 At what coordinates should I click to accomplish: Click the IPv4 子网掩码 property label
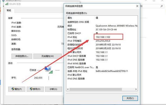[74, 41]
